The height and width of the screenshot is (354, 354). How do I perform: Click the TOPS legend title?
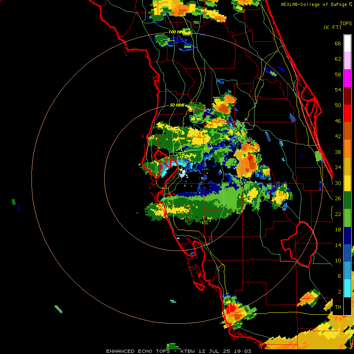346,23
